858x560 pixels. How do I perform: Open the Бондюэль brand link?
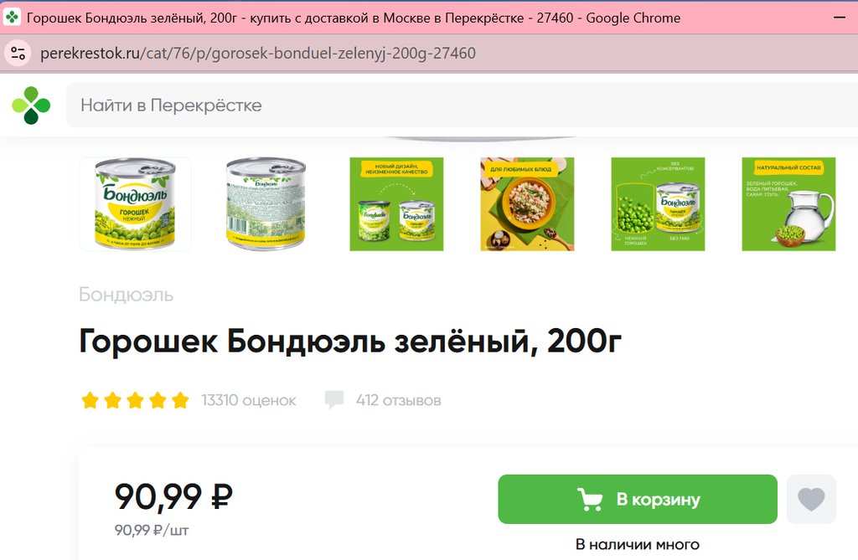(x=127, y=294)
